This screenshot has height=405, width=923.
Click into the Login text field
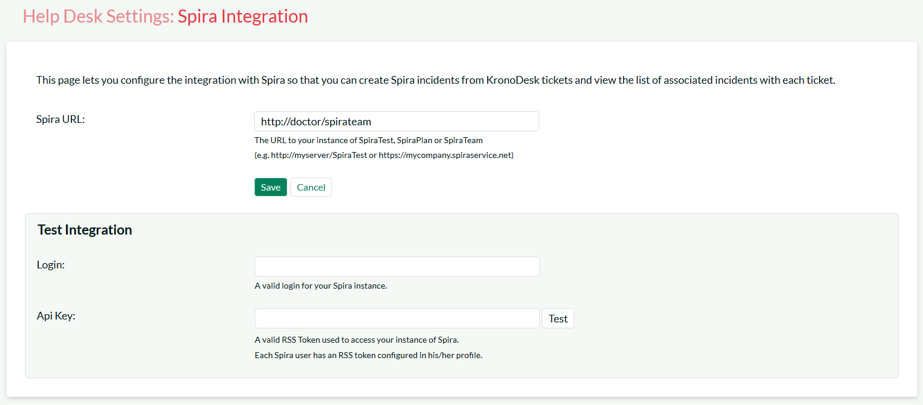tap(397, 267)
